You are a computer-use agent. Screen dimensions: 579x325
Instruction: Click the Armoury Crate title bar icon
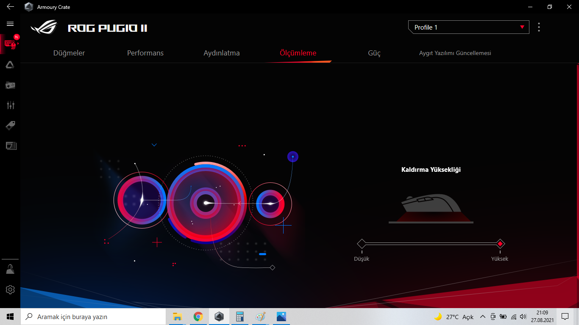point(29,7)
